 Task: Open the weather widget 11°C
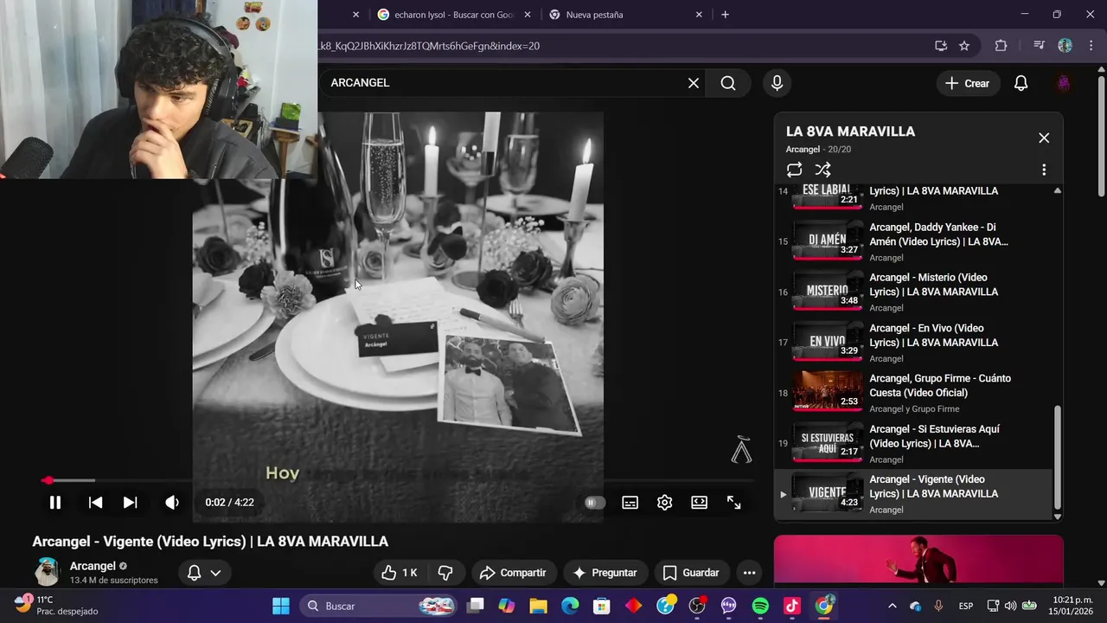tap(56, 605)
